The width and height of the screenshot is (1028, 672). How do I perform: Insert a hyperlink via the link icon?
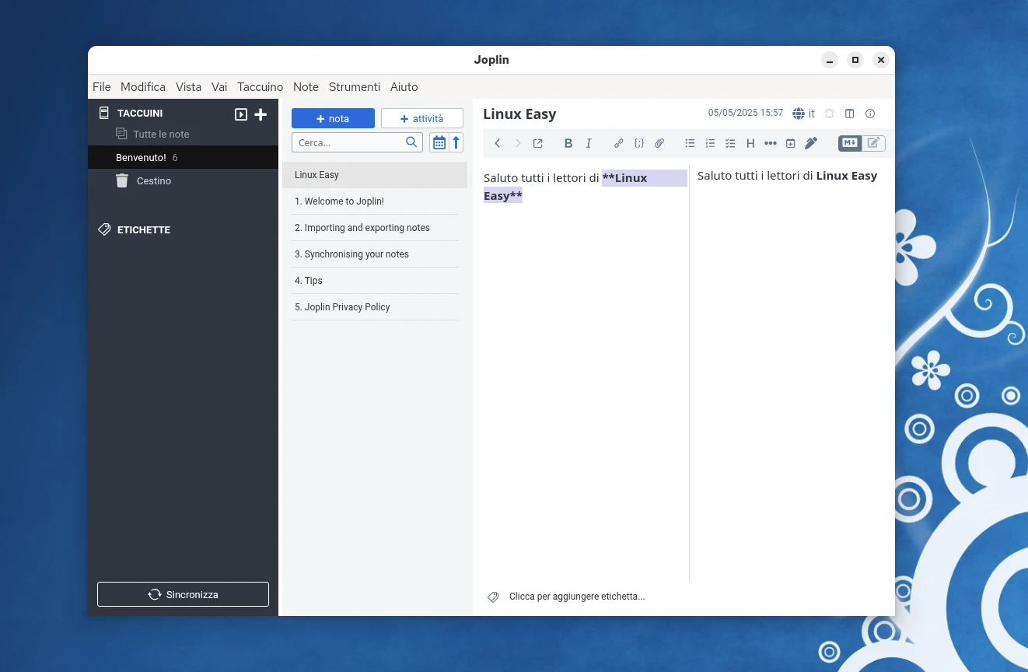coord(618,143)
